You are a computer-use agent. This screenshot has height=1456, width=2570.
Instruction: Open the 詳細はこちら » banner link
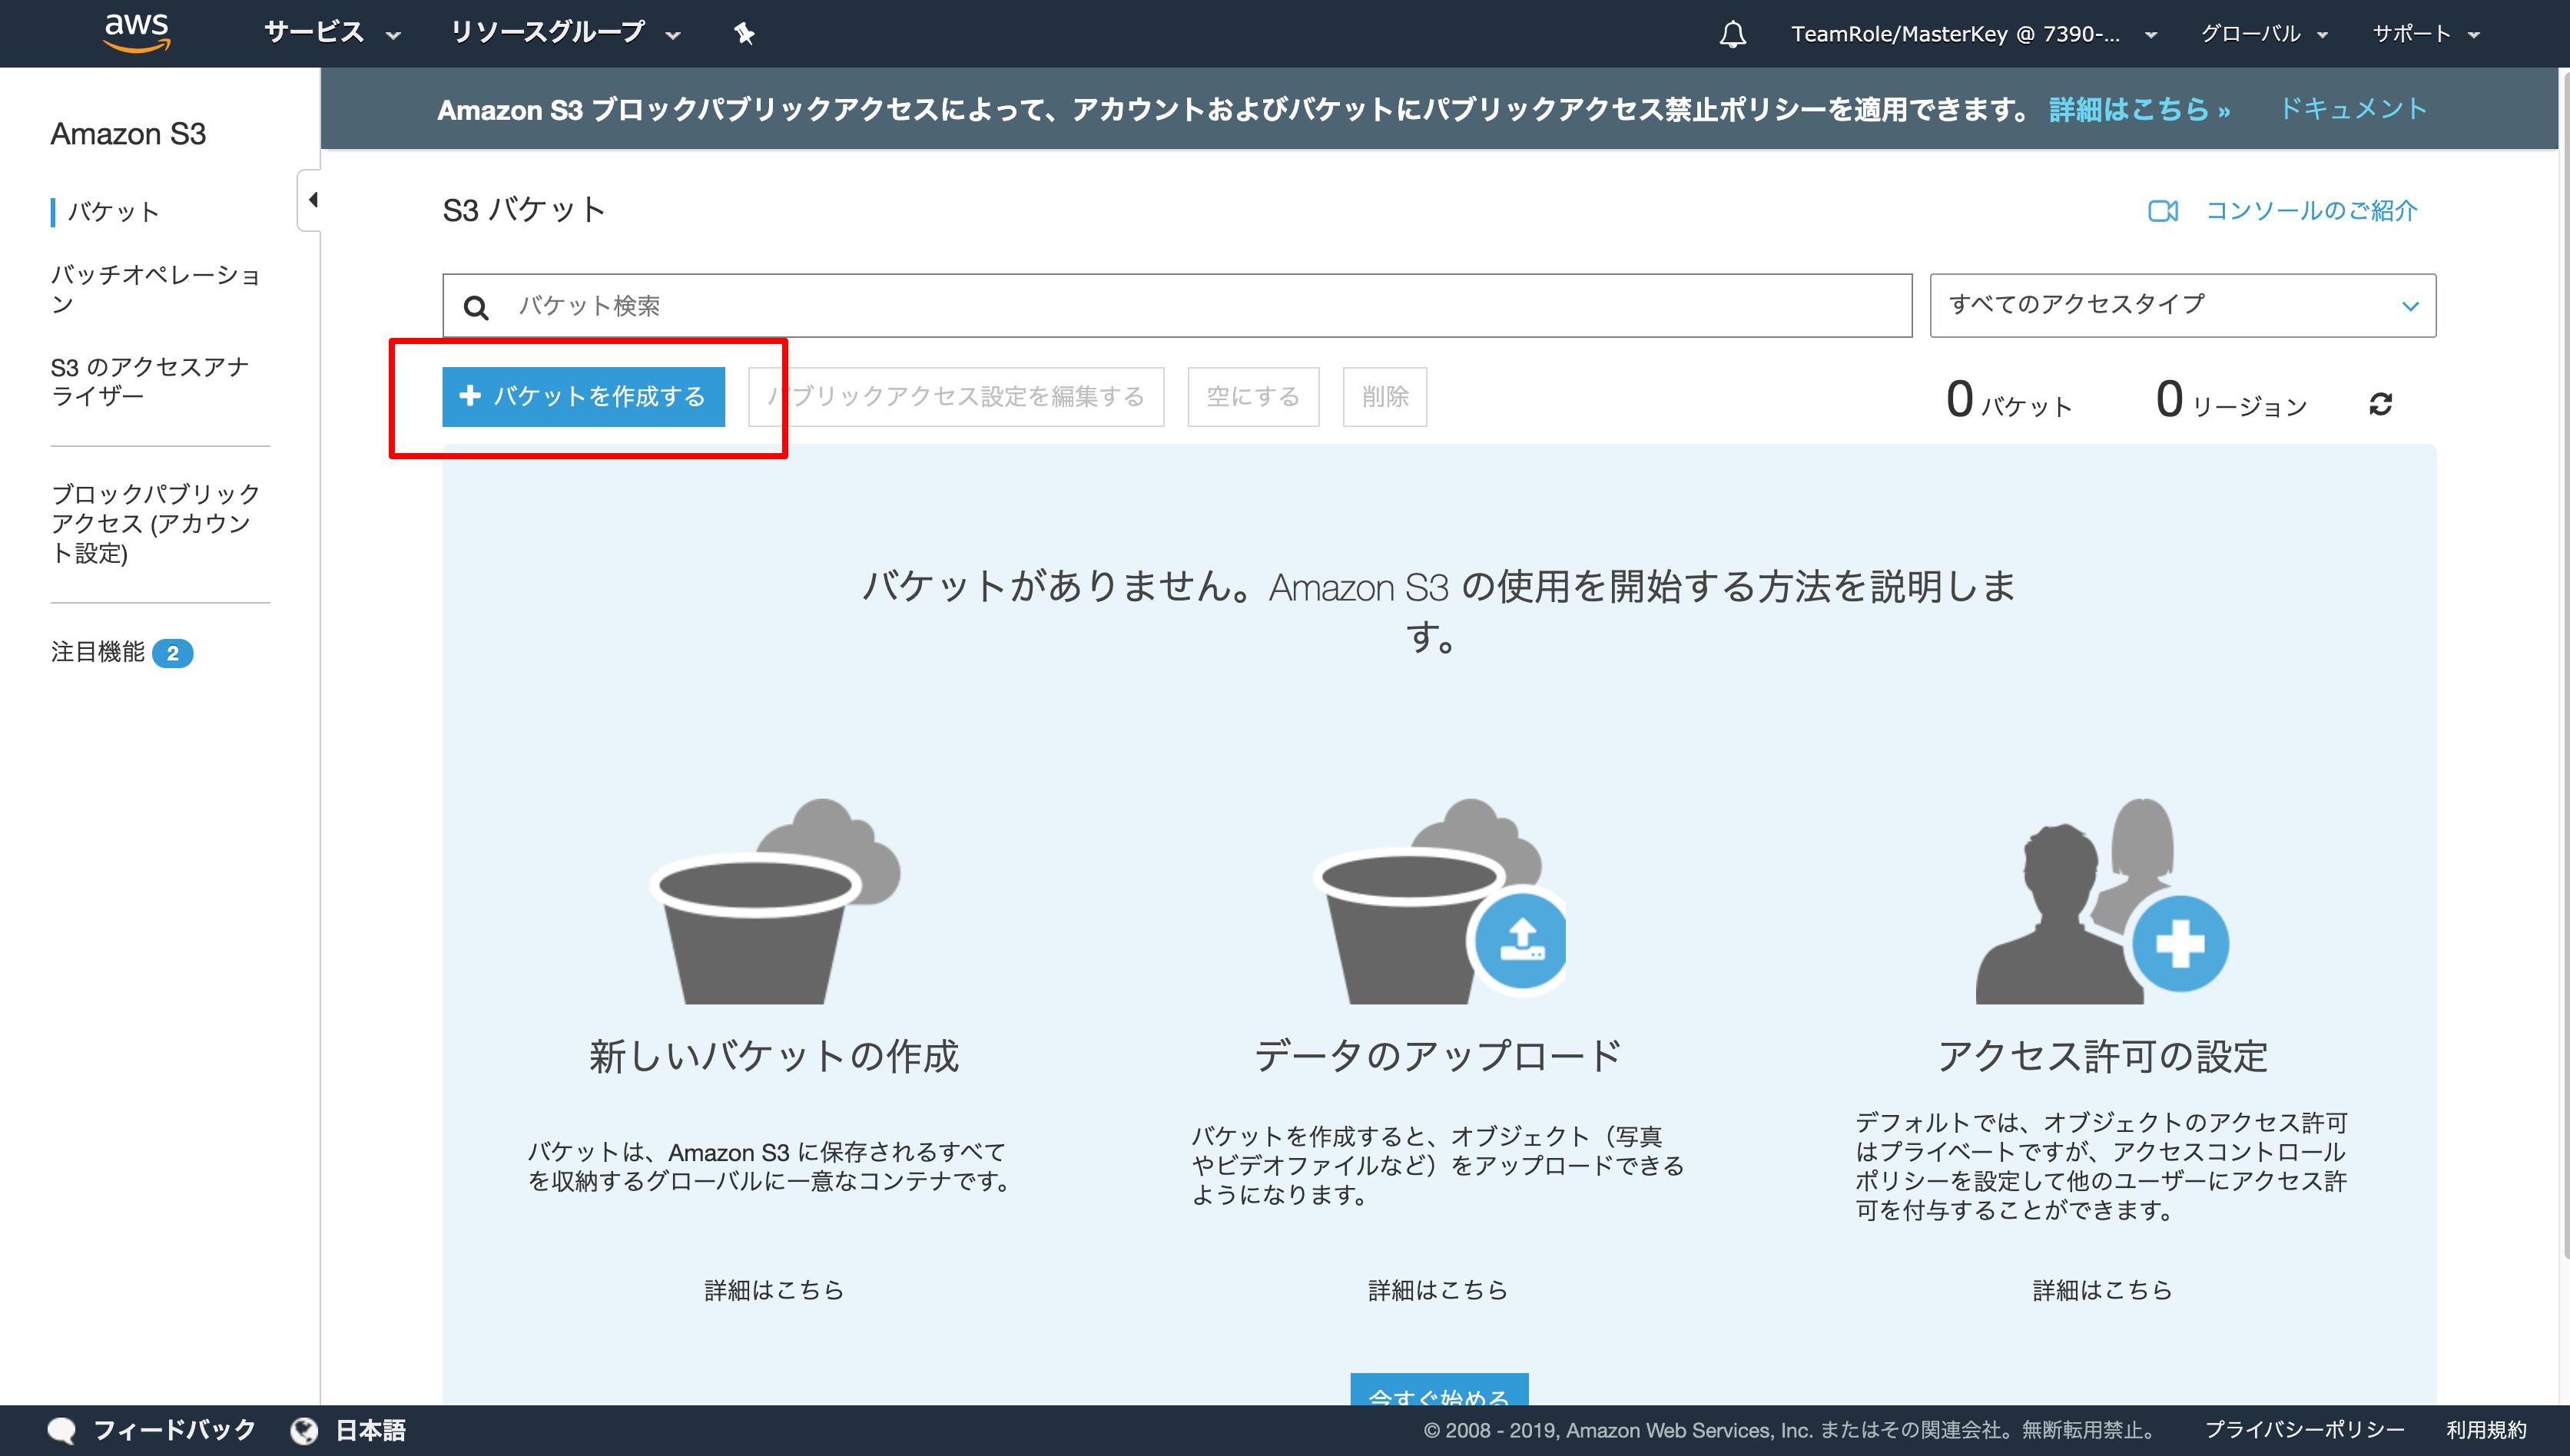coord(2139,109)
